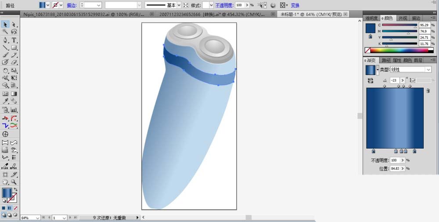Click the 不透明度 link in control bar
Image resolution: width=439 pixels, height=222 pixels.
[x=224, y=5]
